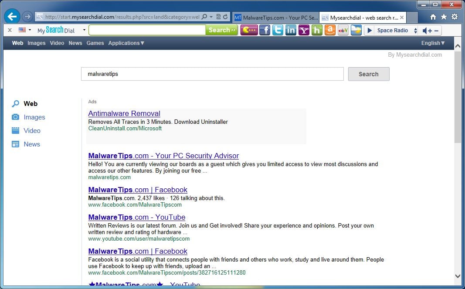Click the toolbar search input field
Image resolution: width=465 pixels, height=289 pixels.
147,30
